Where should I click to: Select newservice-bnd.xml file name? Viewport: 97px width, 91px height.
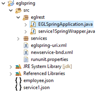pyautogui.click(x=52, y=52)
